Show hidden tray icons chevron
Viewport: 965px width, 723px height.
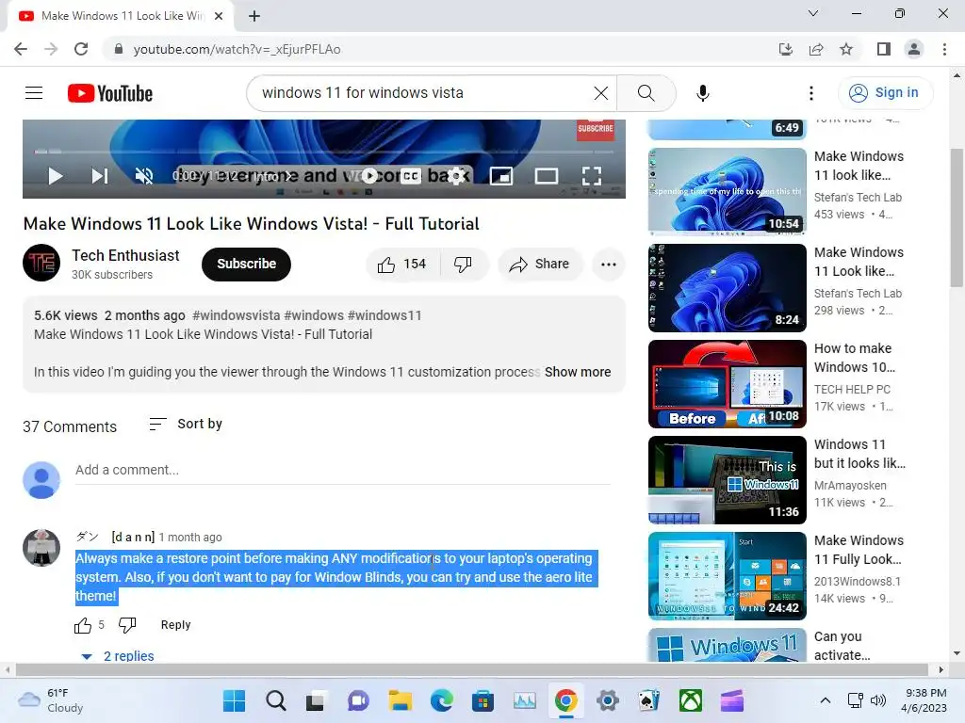click(x=826, y=700)
